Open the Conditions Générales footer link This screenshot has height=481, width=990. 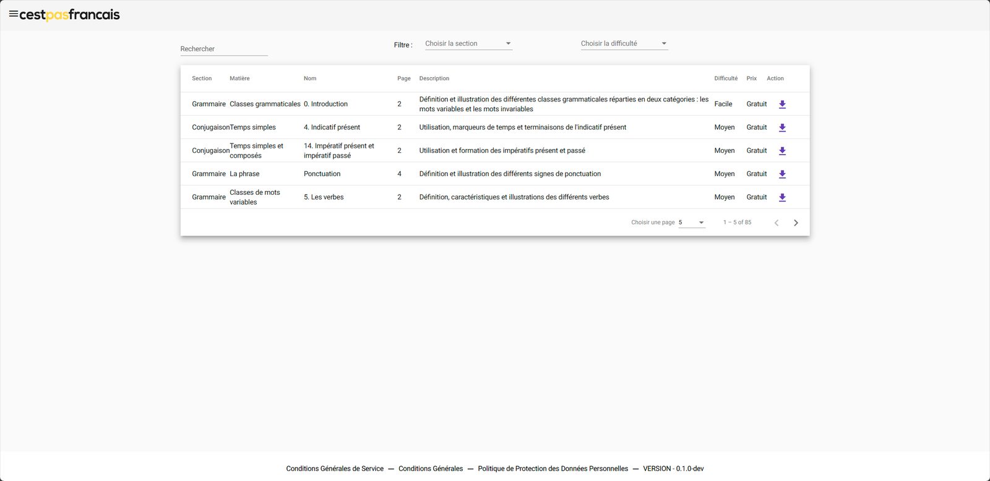(431, 469)
